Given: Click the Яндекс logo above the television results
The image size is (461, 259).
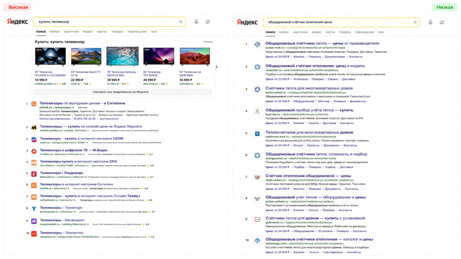Looking at the screenshot, I should coord(17,21).
